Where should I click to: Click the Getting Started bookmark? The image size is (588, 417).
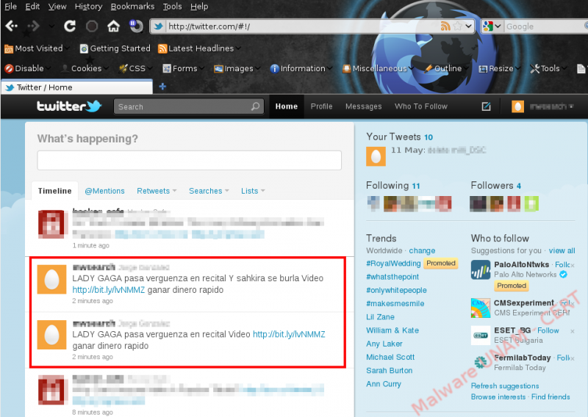[x=115, y=48]
